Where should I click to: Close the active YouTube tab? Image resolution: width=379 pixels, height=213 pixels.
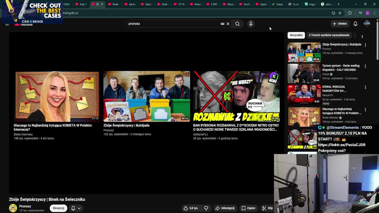102,4
